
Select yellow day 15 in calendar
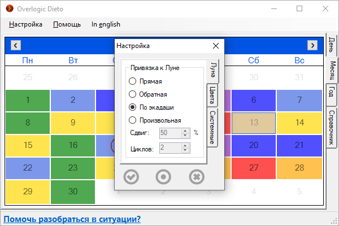(28, 146)
